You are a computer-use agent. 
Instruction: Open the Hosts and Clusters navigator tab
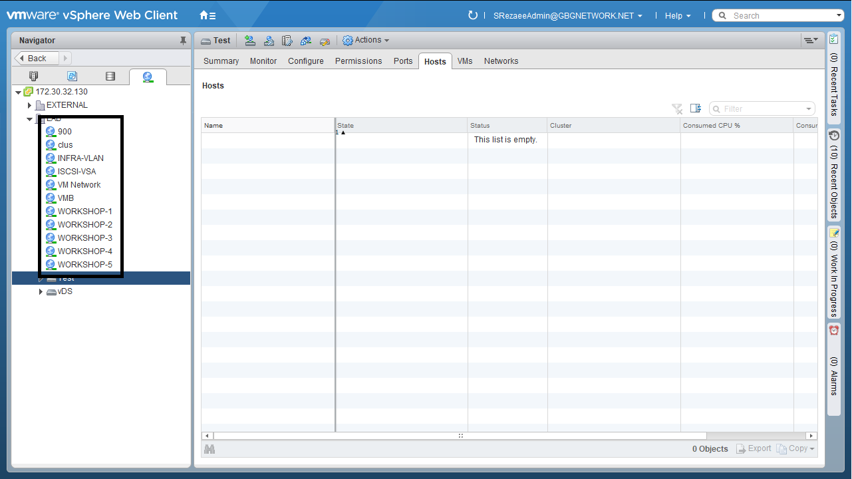pyautogui.click(x=34, y=77)
